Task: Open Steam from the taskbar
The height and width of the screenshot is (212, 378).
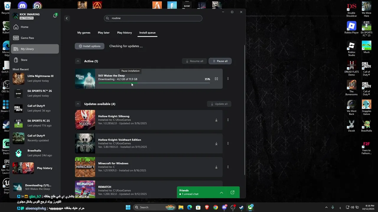Action: tap(241, 207)
